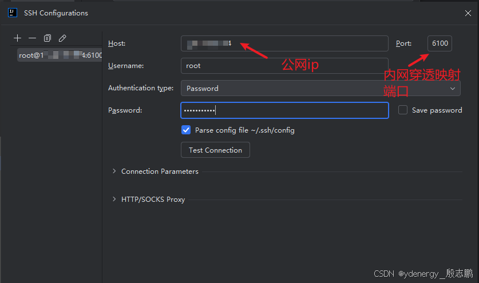Expand the HTTP/SOCKS Proxy section
The width and height of the screenshot is (479, 283).
pyautogui.click(x=114, y=200)
